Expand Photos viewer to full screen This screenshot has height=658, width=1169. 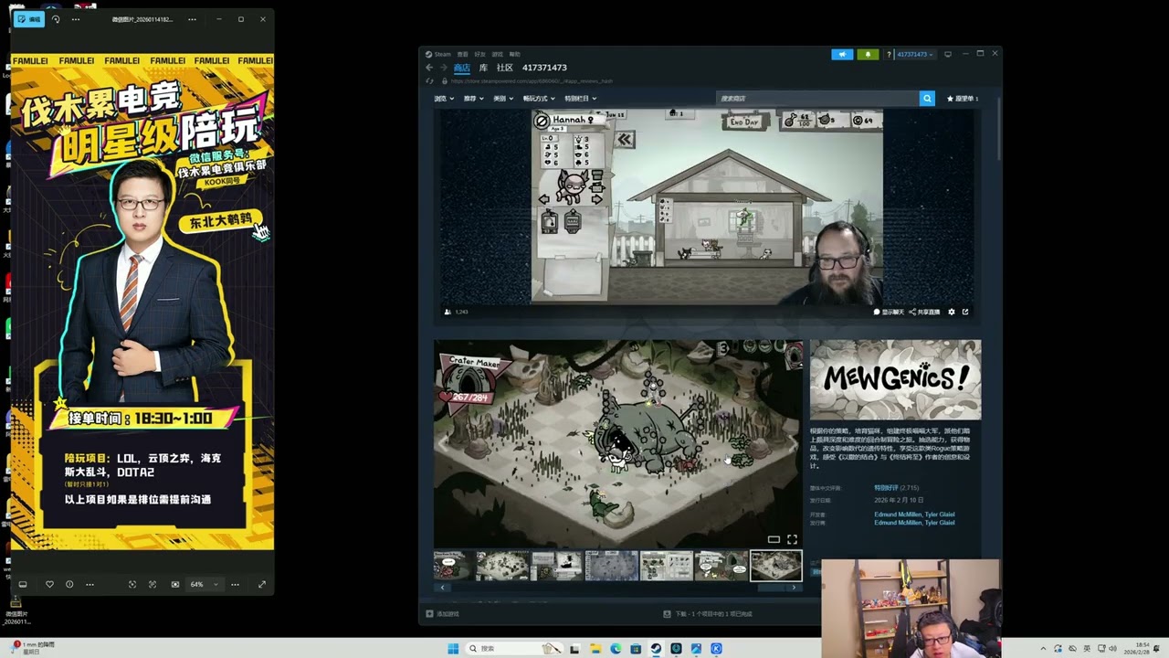(262, 584)
